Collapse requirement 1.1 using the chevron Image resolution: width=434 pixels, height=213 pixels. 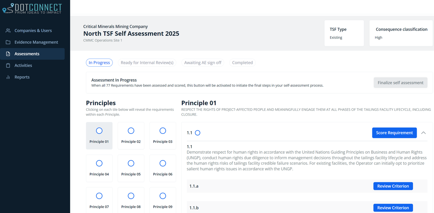click(x=423, y=133)
